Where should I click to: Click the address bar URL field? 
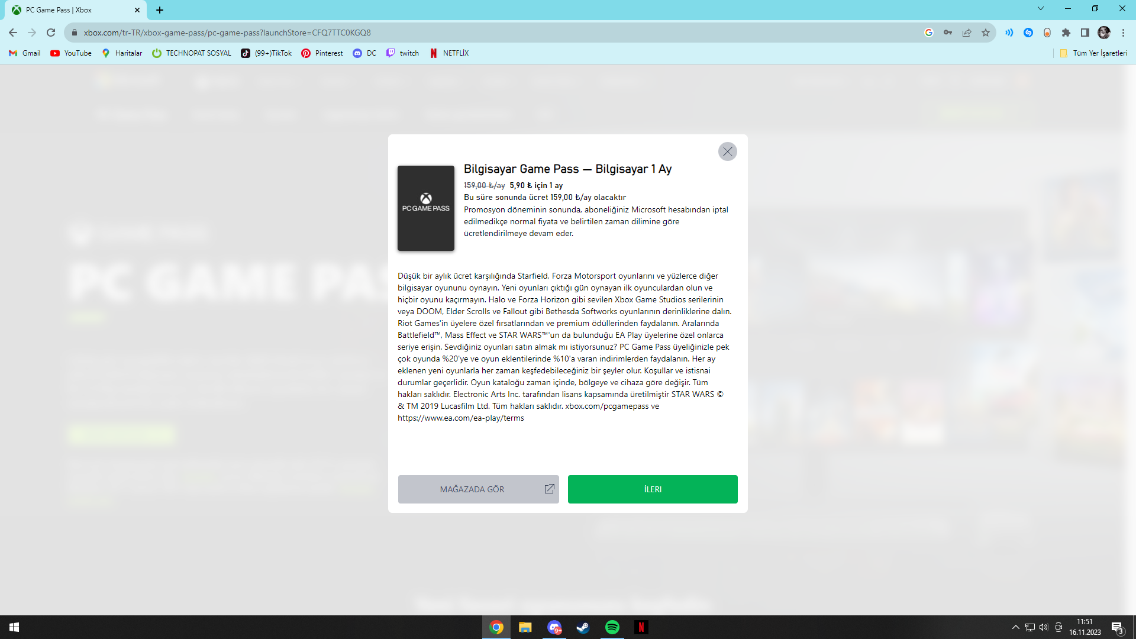(473, 33)
